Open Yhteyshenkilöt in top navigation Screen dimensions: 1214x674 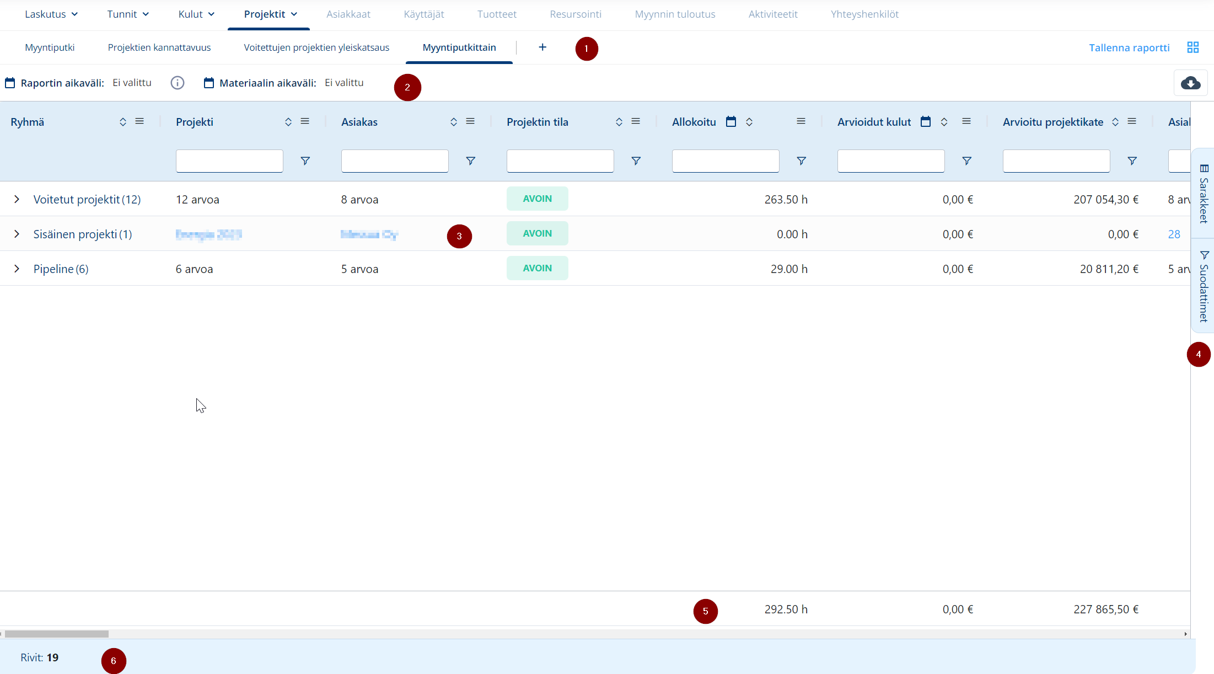click(864, 14)
